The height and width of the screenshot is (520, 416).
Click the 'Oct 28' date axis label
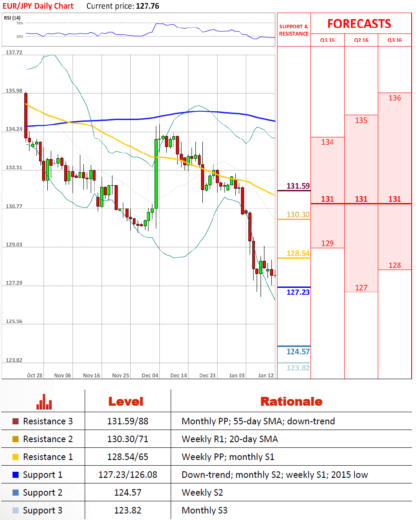(34, 375)
